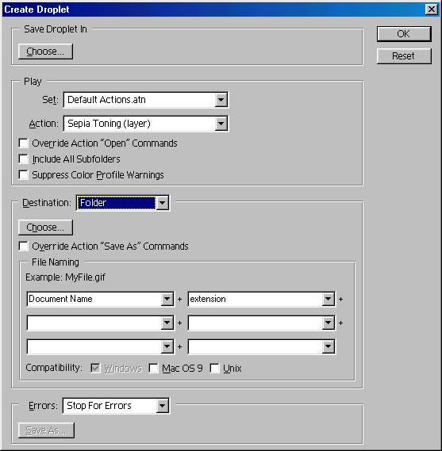Open the empty second-row right naming dropdown
Image resolution: width=442 pixels, height=451 pixels.
click(x=261, y=323)
